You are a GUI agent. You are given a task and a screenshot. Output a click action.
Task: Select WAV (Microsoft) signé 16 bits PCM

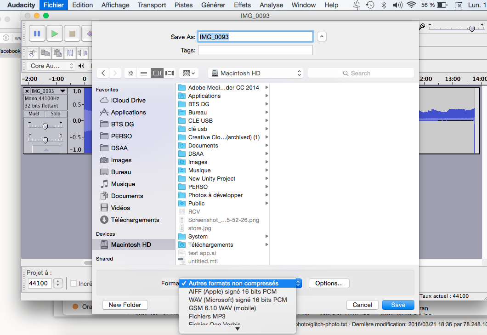pos(238,300)
